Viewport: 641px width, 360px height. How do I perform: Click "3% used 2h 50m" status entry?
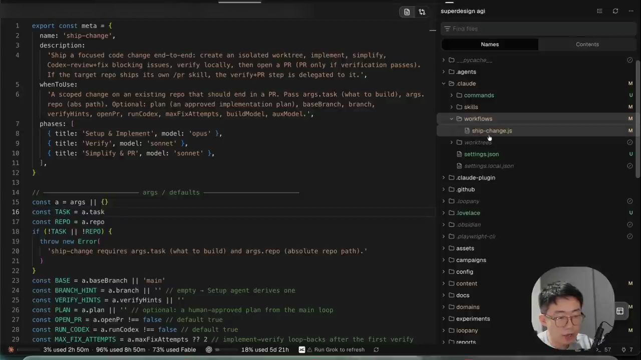coord(67,350)
